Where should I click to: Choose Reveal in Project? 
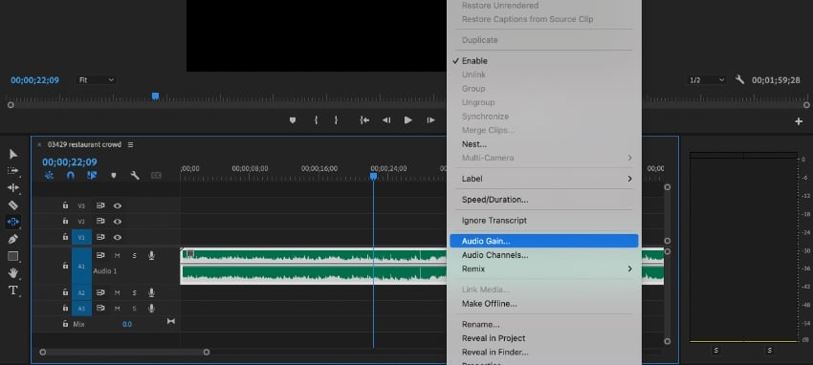click(544, 338)
